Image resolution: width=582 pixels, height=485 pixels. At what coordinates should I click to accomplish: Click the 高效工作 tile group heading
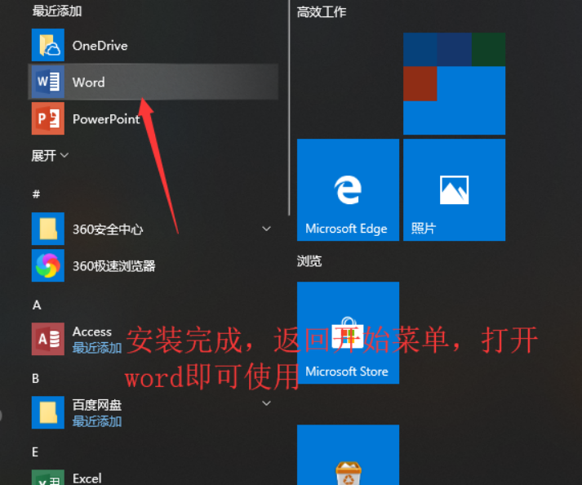pyautogui.click(x=322, y=12)
